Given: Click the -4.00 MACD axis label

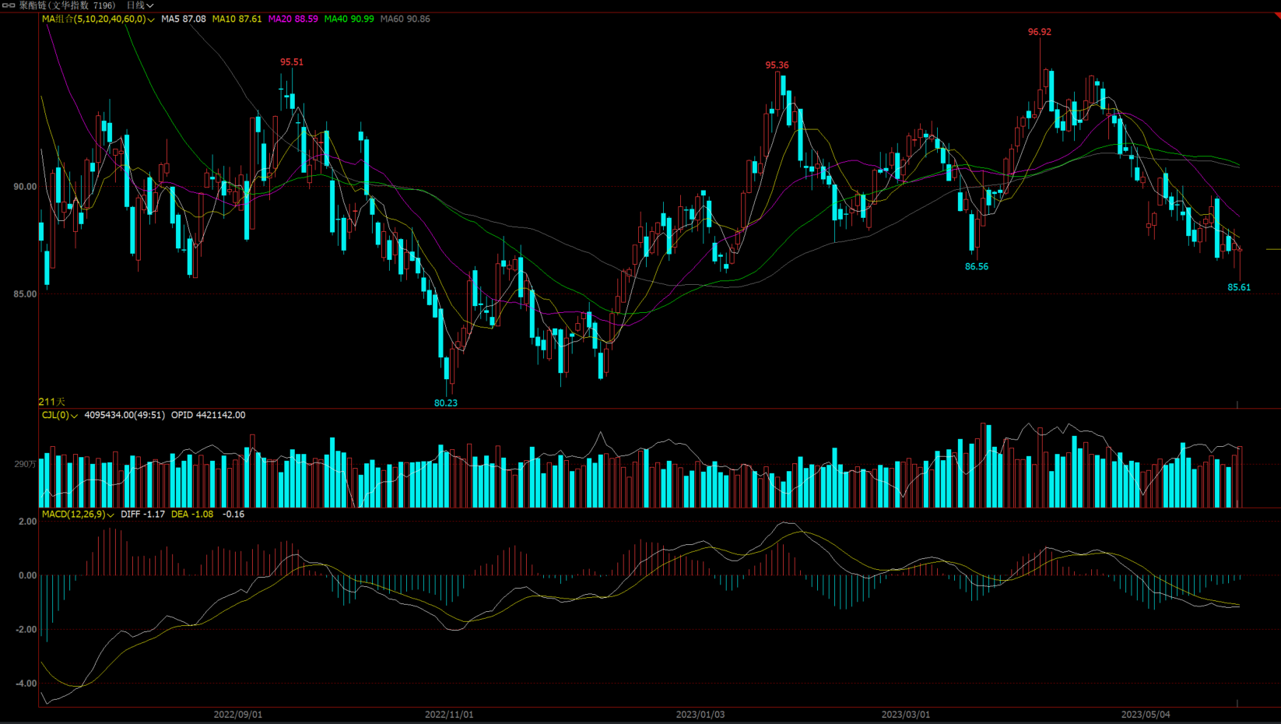Looking at the screenshot, I should click(x=26, y=684).
